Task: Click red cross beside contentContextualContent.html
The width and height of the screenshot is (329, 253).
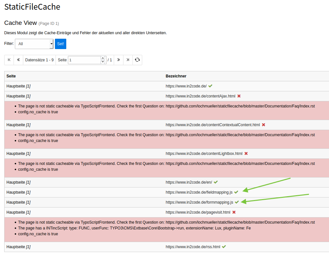Action: [x=263, y=125]
